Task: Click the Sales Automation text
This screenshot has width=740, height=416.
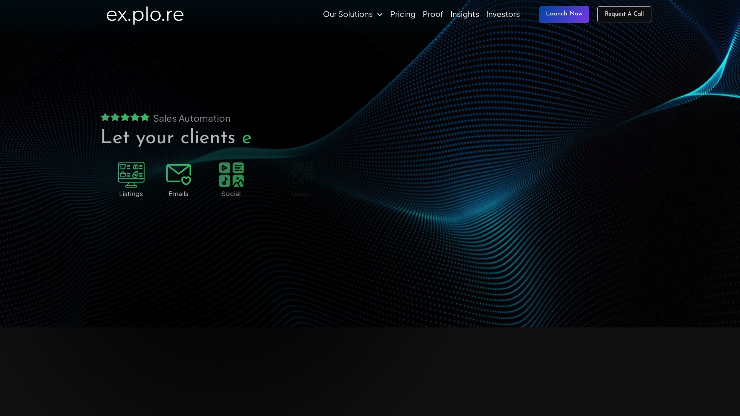Action: [192, 119]
